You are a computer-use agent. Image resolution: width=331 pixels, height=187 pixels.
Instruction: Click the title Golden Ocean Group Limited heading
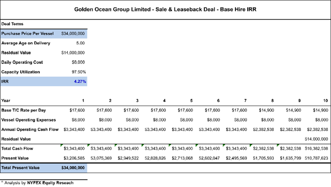(x=165, y=9)
